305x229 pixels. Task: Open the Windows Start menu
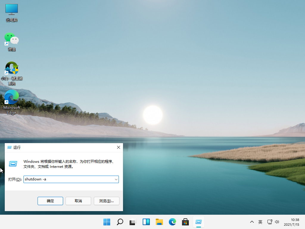(107, 222)
